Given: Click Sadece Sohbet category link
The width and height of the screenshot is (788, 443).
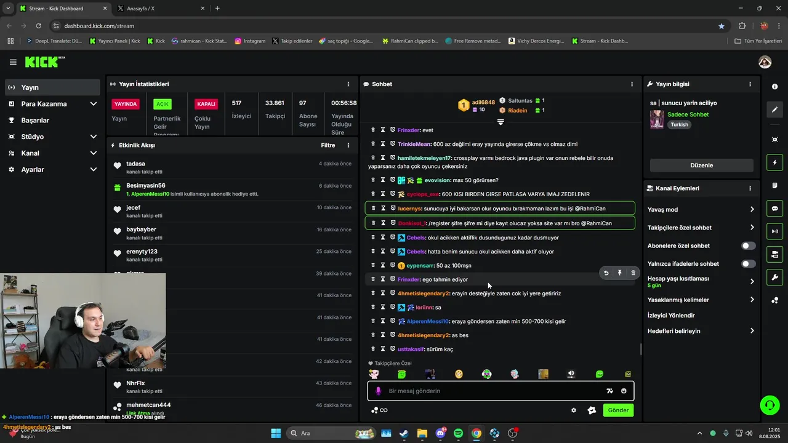Looking at the screenshot, I should click(688, 114).
